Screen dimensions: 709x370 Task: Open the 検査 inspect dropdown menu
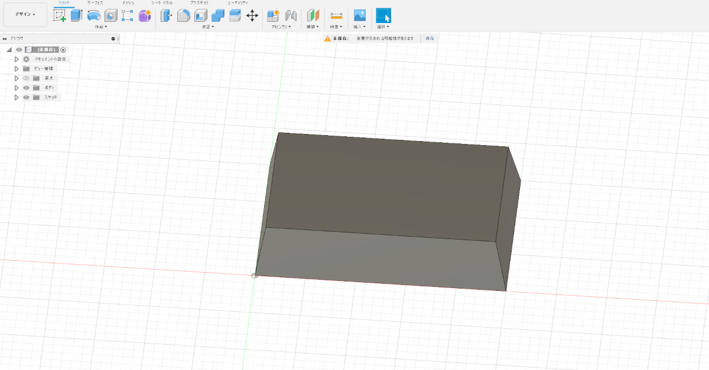pos(336,27)
